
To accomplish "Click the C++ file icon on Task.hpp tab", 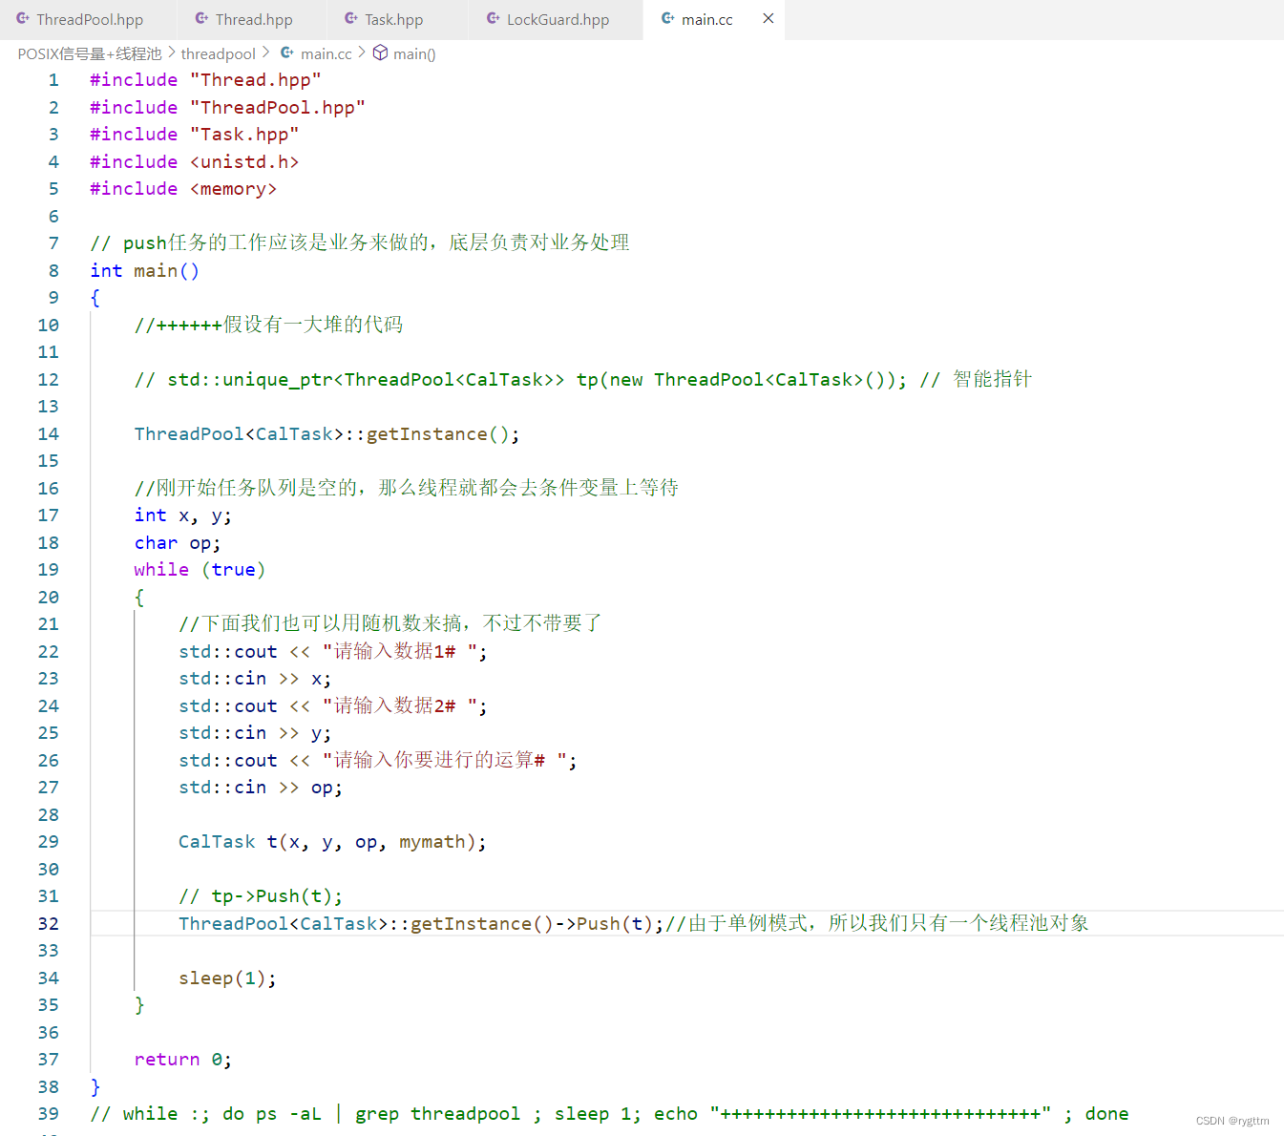I will [x=351, y=19].
